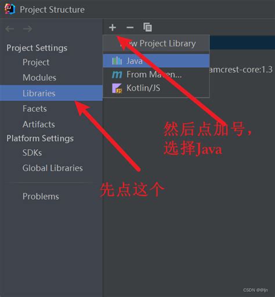275x297 pixels.
Task: Click the minus icon to remove library
Action: [130, 27]
